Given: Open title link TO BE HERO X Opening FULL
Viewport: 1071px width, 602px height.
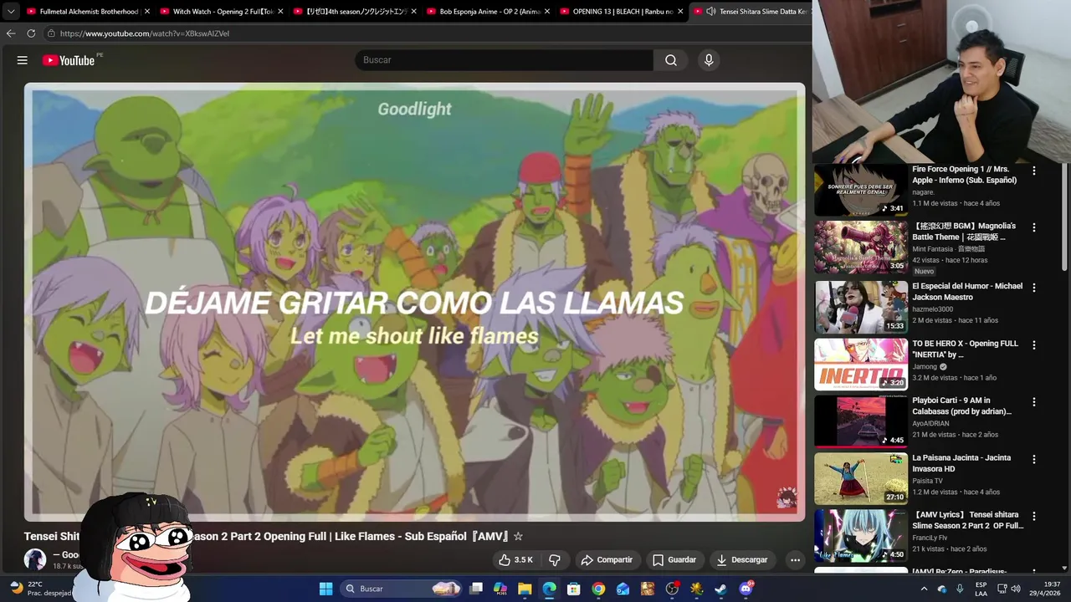Looking at the screenshot, I should pyautogui.click(x=965, y=349).
